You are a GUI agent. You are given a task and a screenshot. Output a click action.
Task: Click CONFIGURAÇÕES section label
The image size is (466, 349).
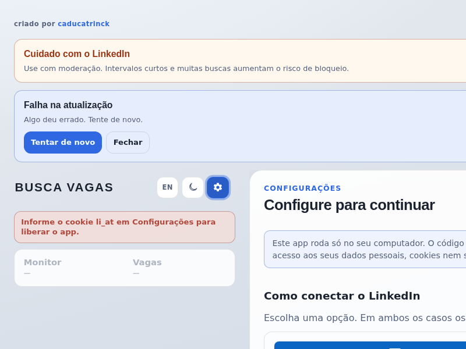(x=302, y=188)
